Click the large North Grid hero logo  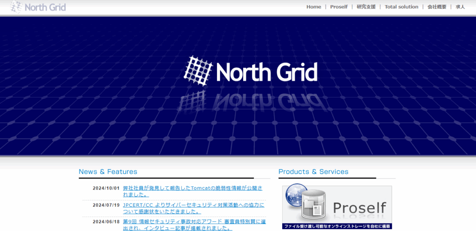[x=251, y=71]
